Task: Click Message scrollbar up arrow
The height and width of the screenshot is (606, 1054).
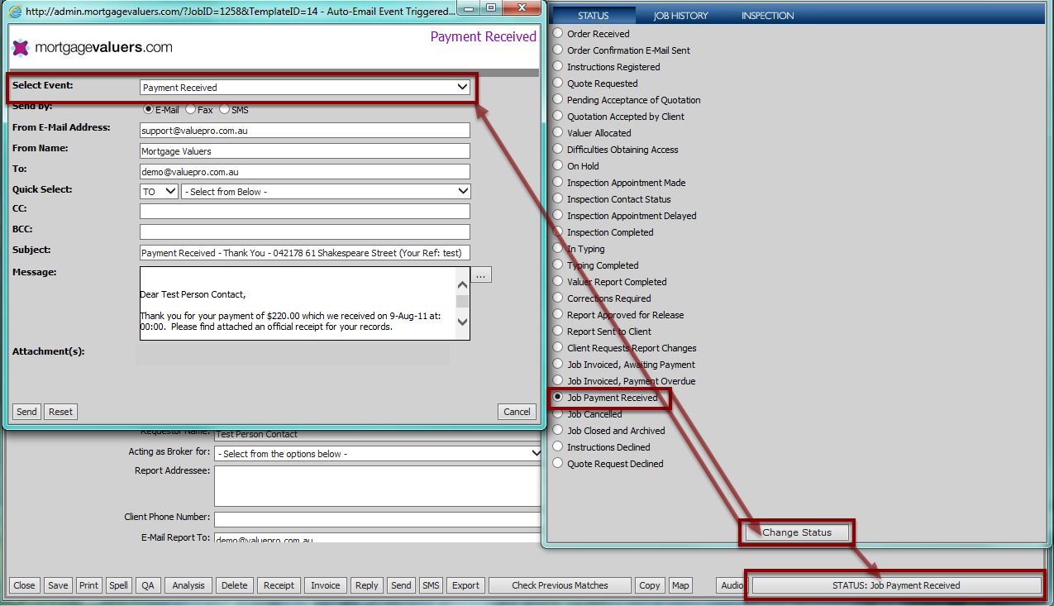Action: 462,284
